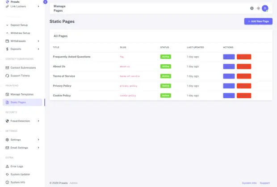Click the System Info circle icon
The image size is (277, 187).
(7, 182)
